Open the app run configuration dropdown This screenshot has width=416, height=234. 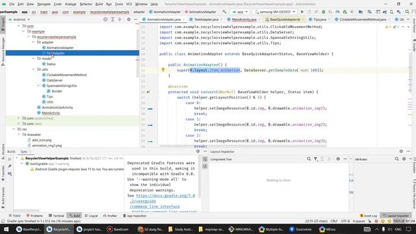(240, 12)
